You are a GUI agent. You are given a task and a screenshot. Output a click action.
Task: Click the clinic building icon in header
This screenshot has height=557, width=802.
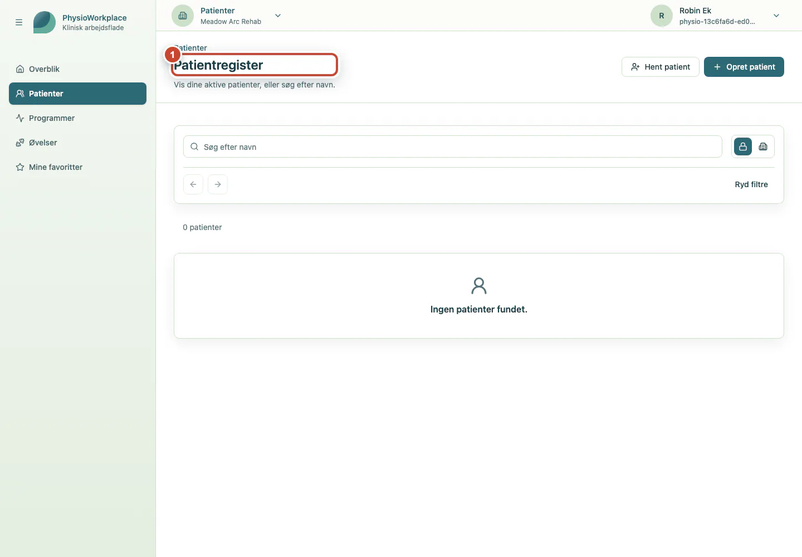click(x=183, y=16)
